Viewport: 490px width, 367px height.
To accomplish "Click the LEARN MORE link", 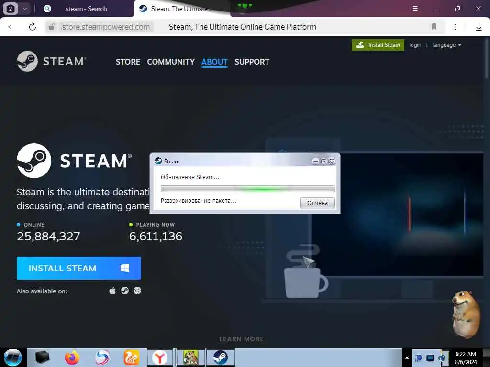I will click(241, 339).
